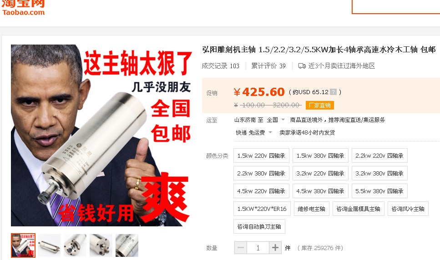Open 成交记录 103 transaction records
The width and height of the screenshot is (440, 260).
[220, 66]
